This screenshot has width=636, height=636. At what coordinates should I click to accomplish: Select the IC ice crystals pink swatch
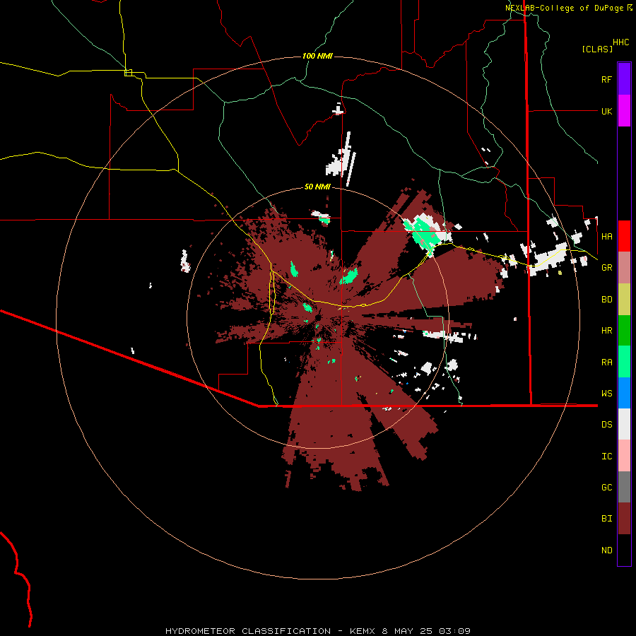[x=624, y=456]
